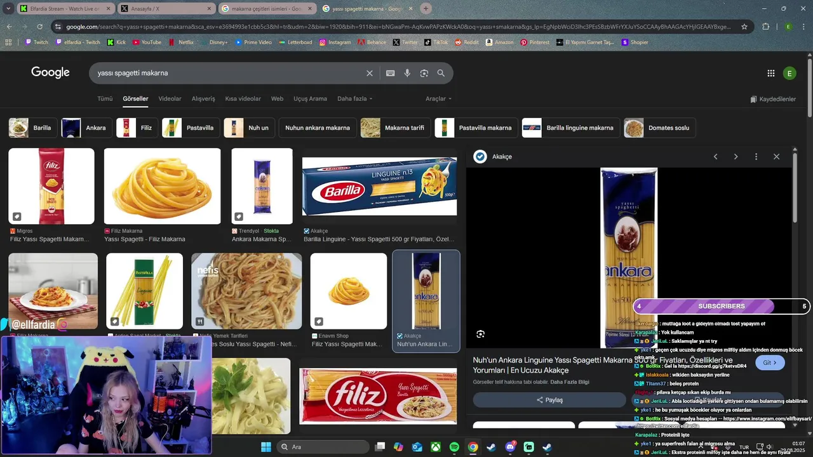Click the Chrome address bar URL
This screenshot has width=813, height=457.
click(x=398, y=27)
